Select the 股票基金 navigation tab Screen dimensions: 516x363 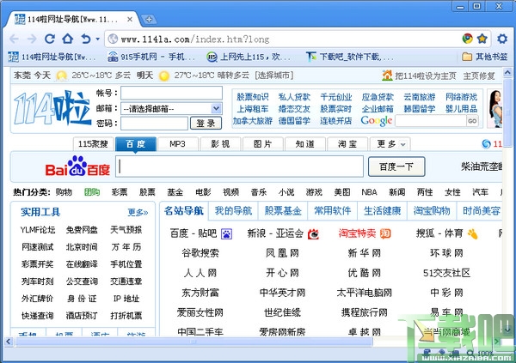coord(283,210)
